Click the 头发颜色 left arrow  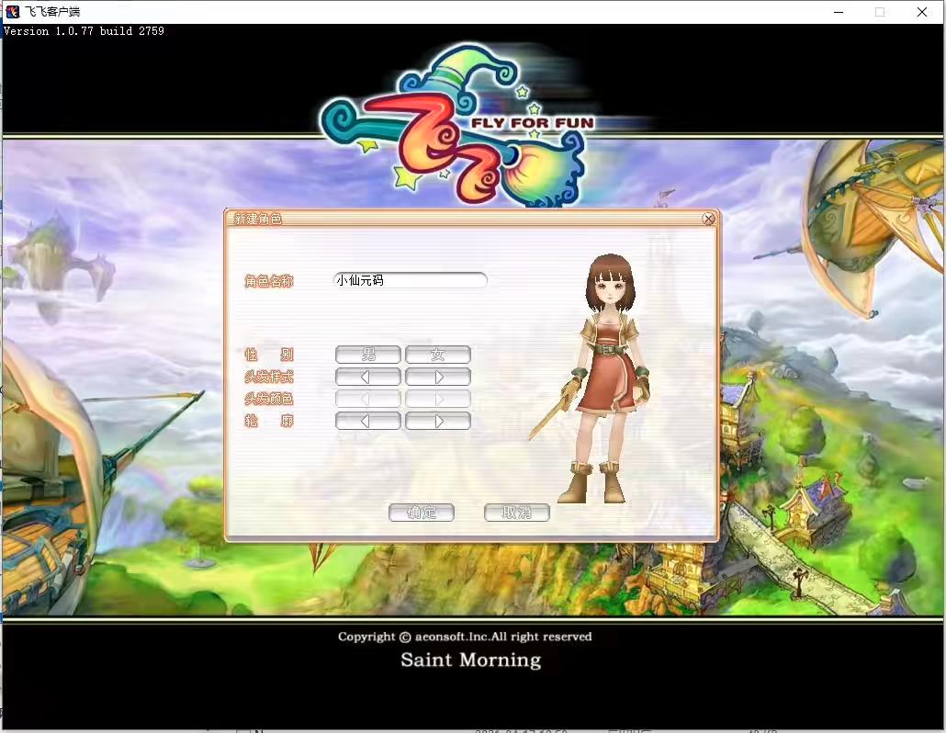tap(367, 400)
